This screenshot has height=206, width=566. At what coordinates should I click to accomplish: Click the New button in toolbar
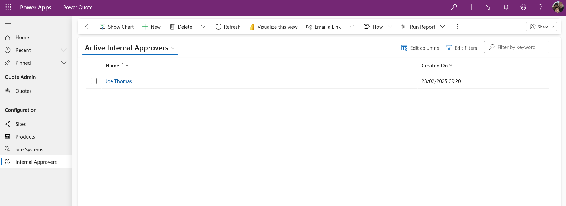152,27
